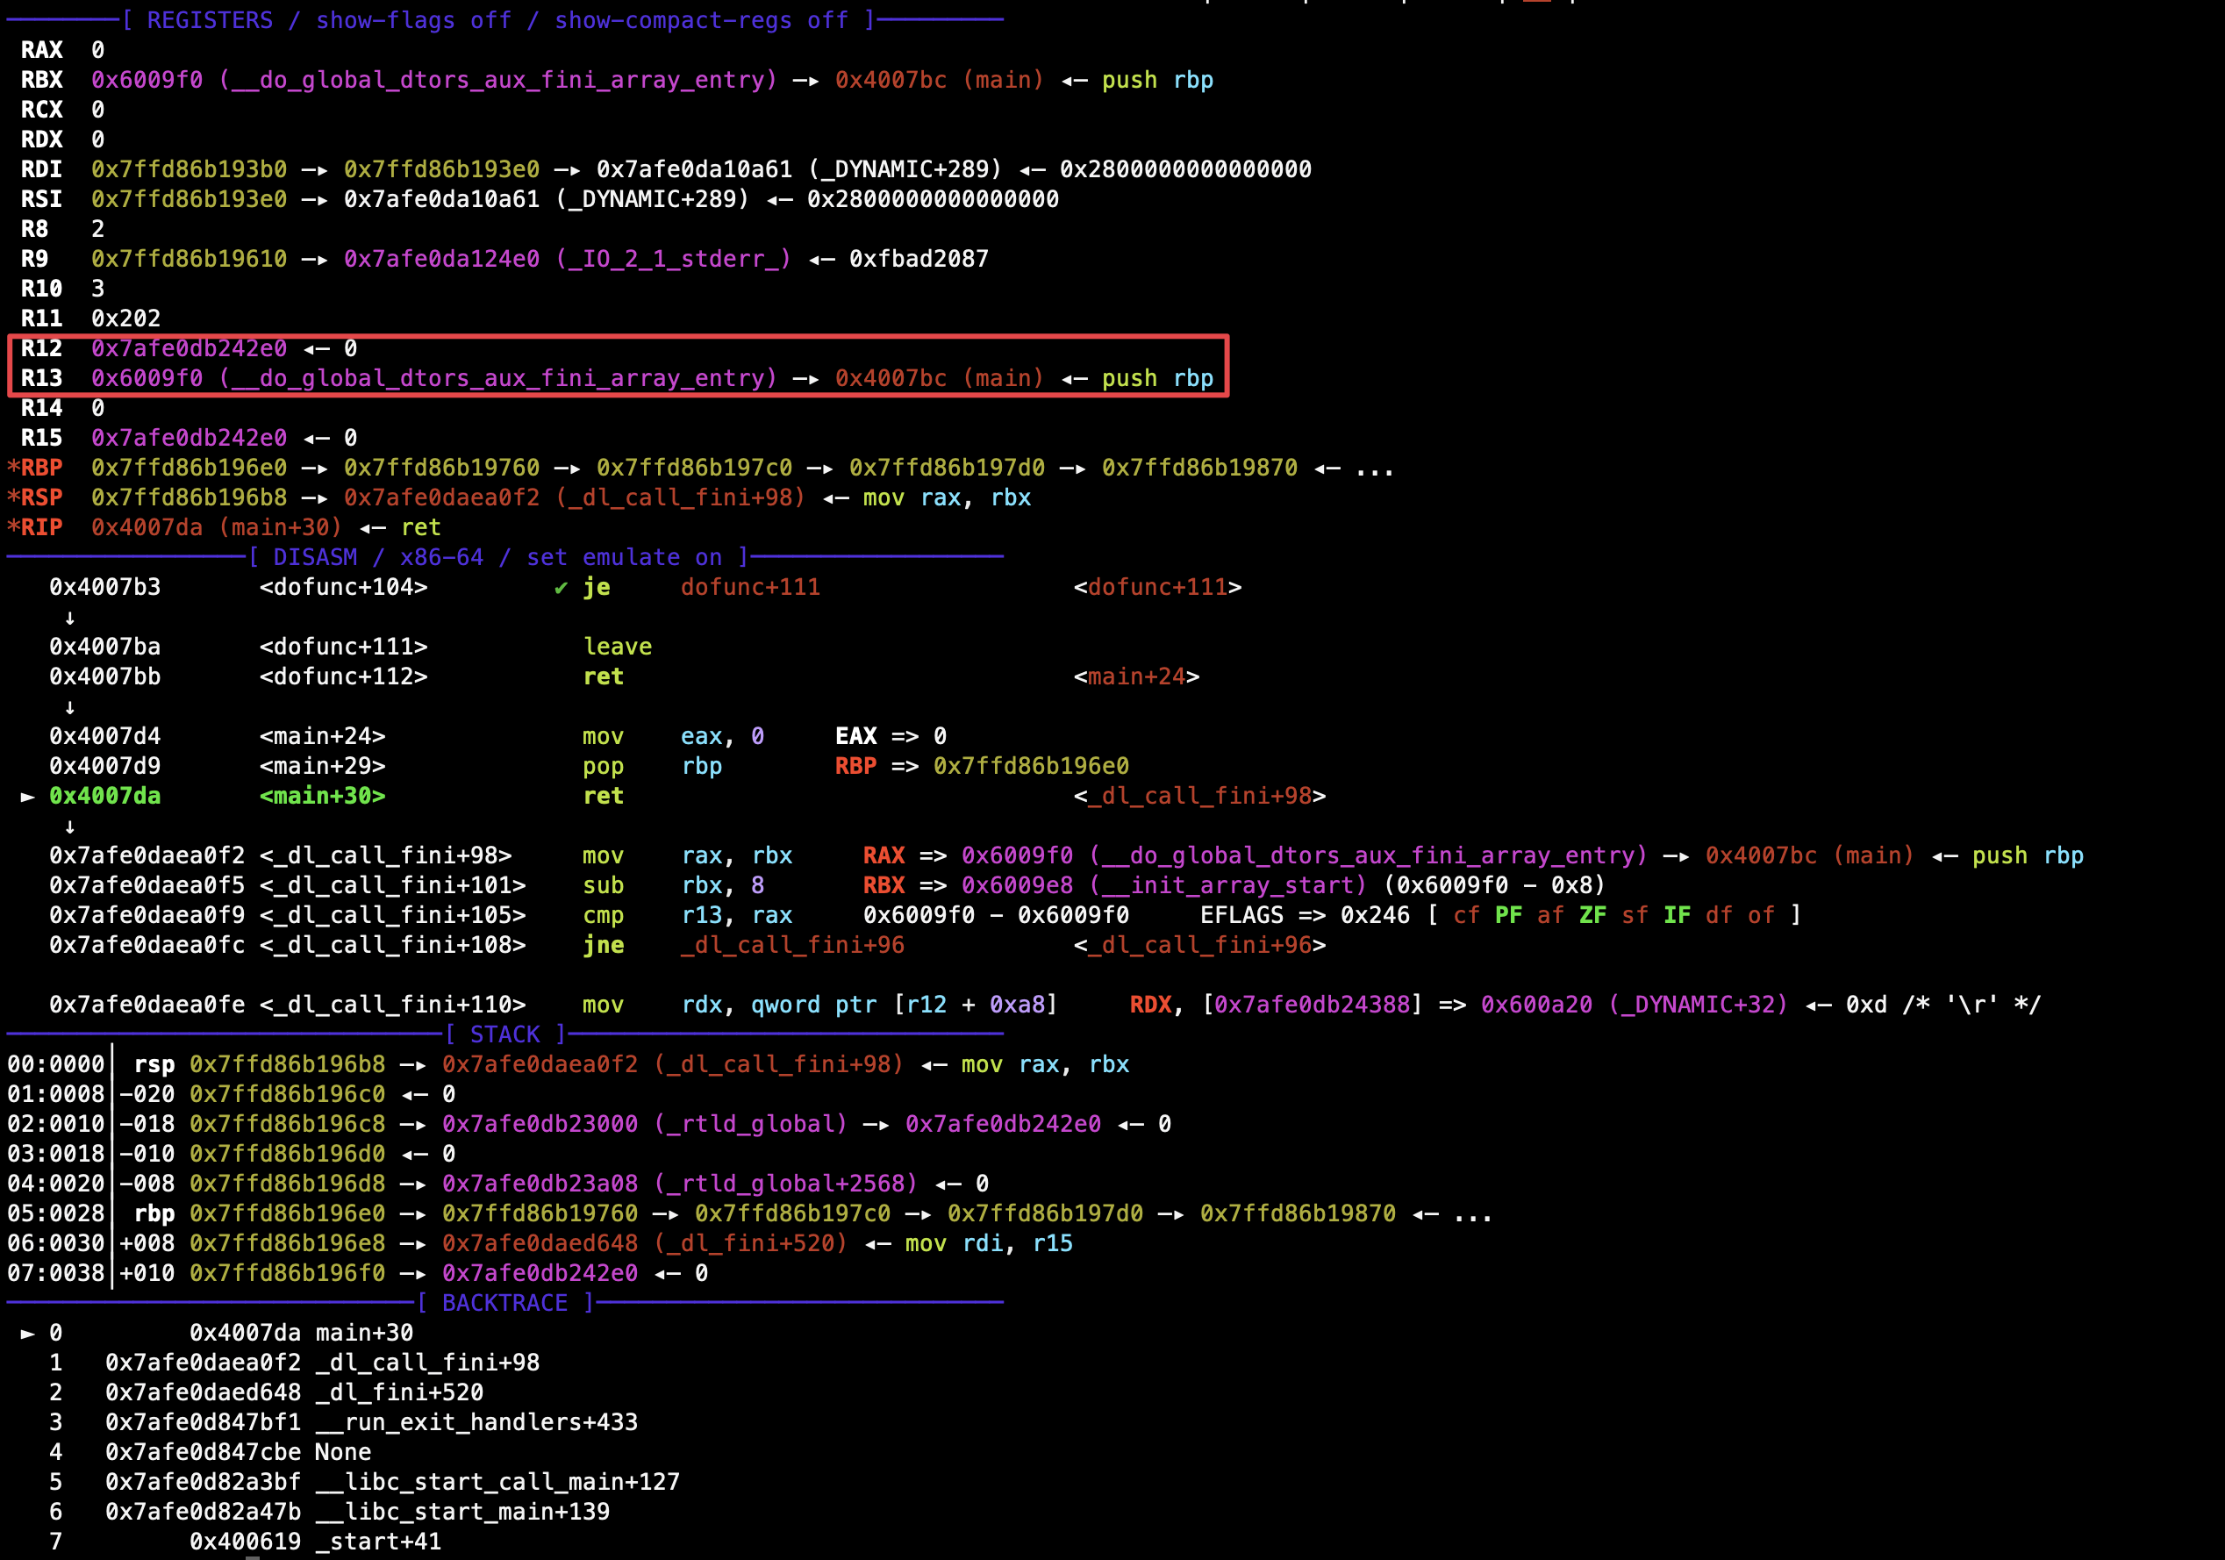Click the highlighted 0x4007da address in the disassembly
Screen dimensions: 2225x1560
(104, 797)
